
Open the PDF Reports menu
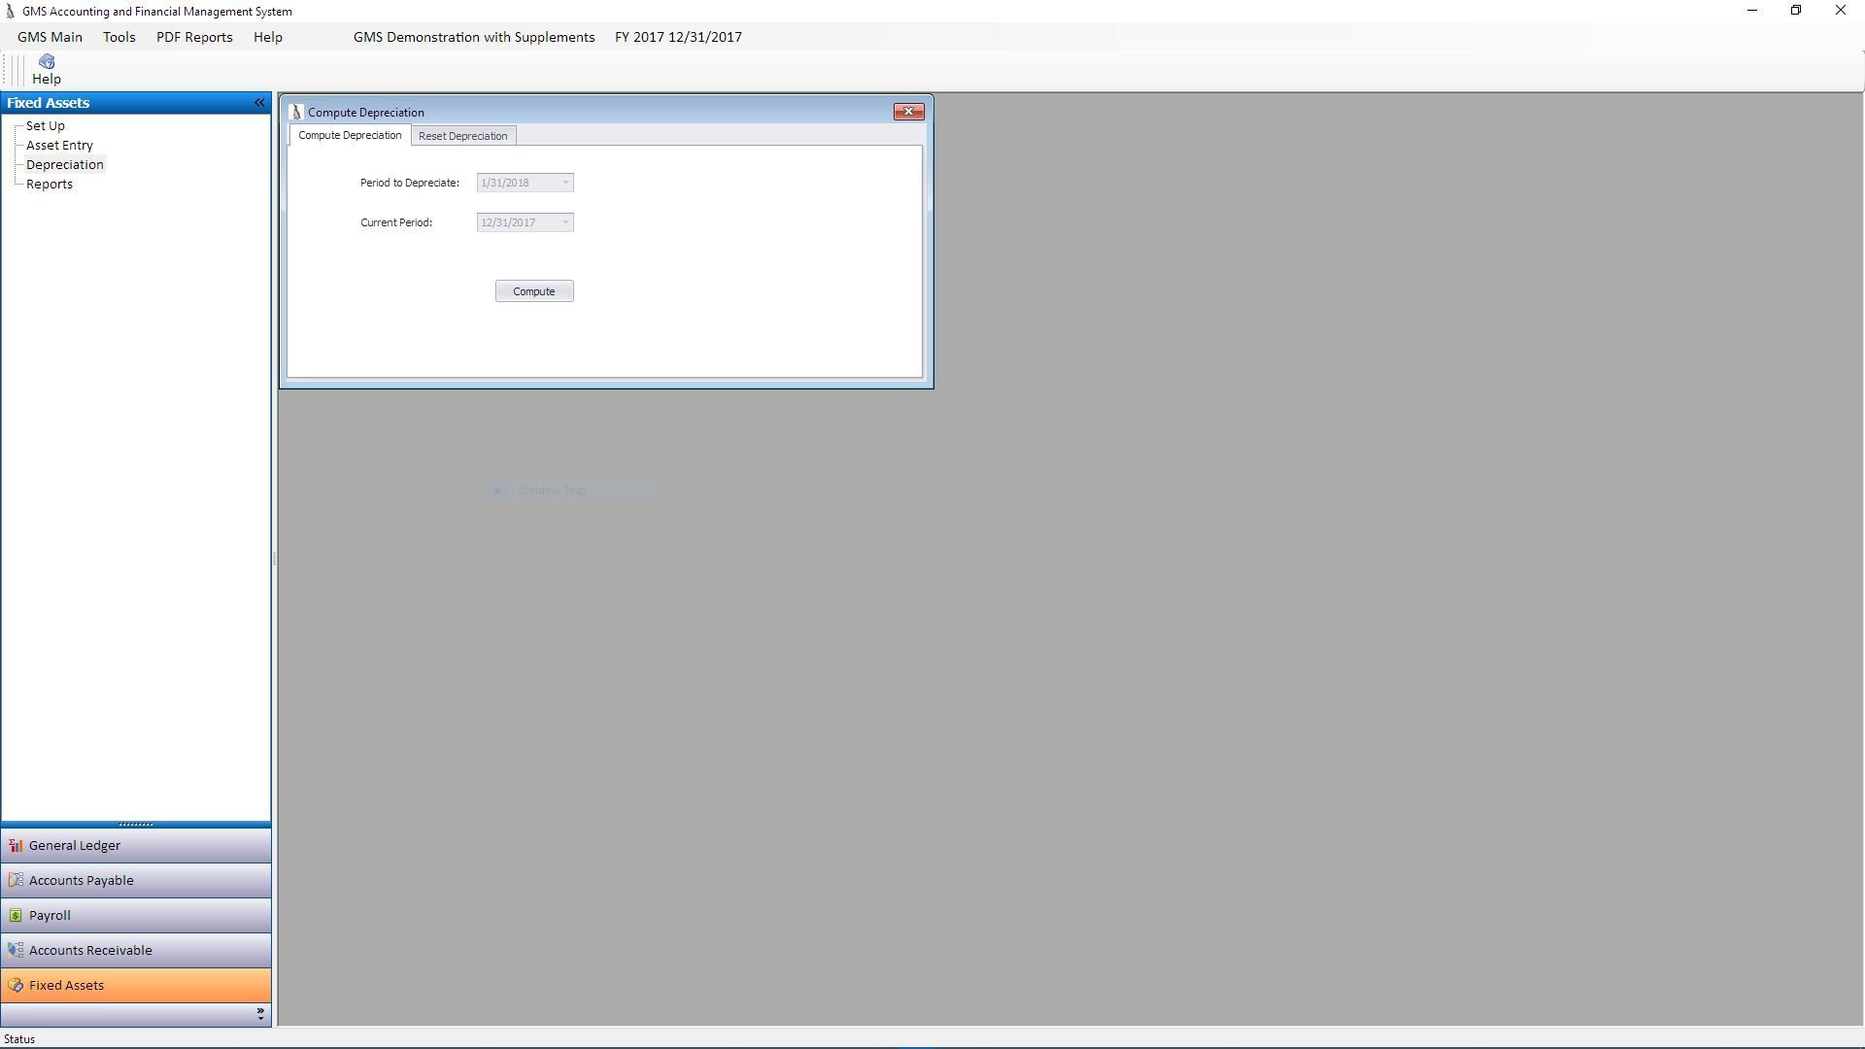click(194, 37)
